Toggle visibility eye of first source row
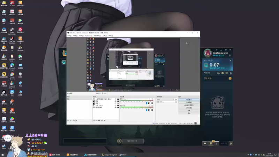Viewport: 279px width, 157px height. tap(115, 99)
